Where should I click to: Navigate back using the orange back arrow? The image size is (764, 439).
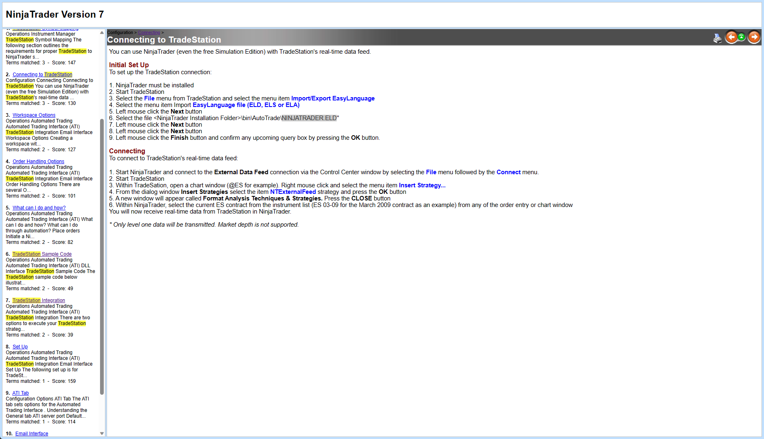[x=732, y=37]
